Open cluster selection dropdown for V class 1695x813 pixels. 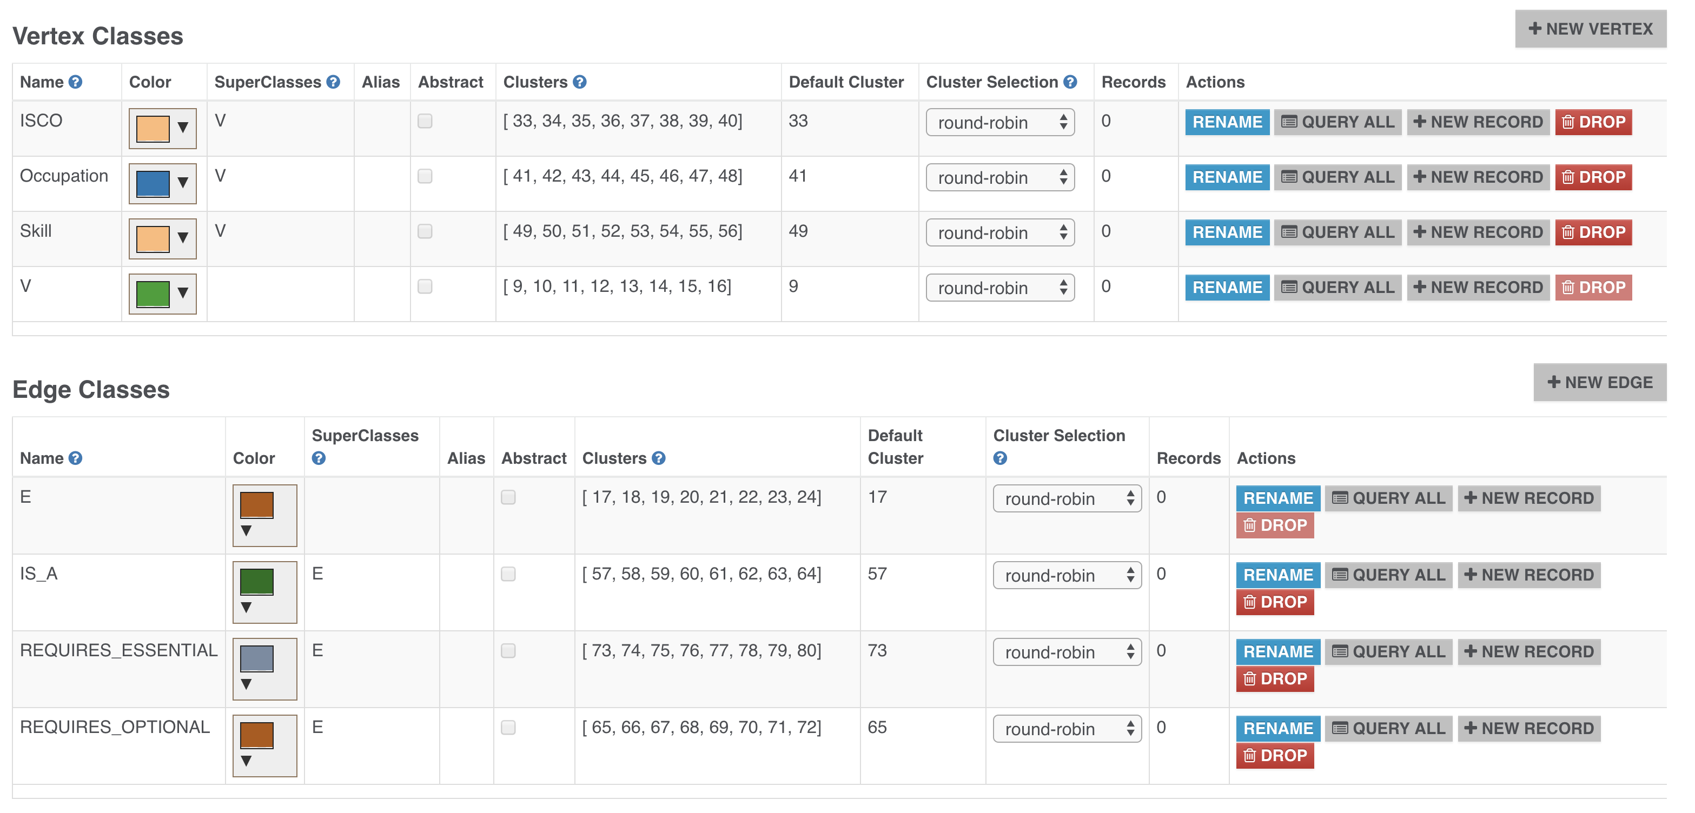tap(1000, 288)
